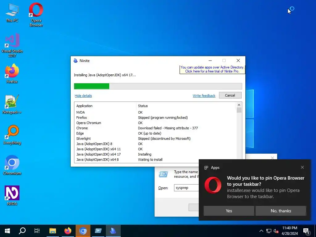The width and height of the screenshot is (316, 237).
Task: Click 'Download failed - Missing attribute - 377' status
Action: [x=168, y=128]
